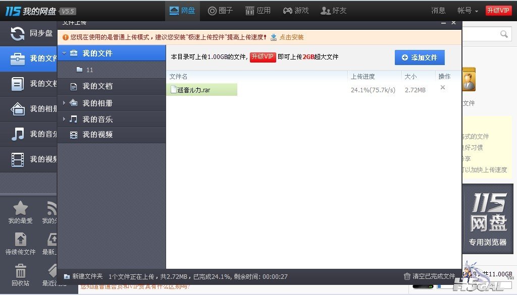The image size is (517, 295).
Task: Click the download icon beside 点击安装
Action: coord(274,37)
